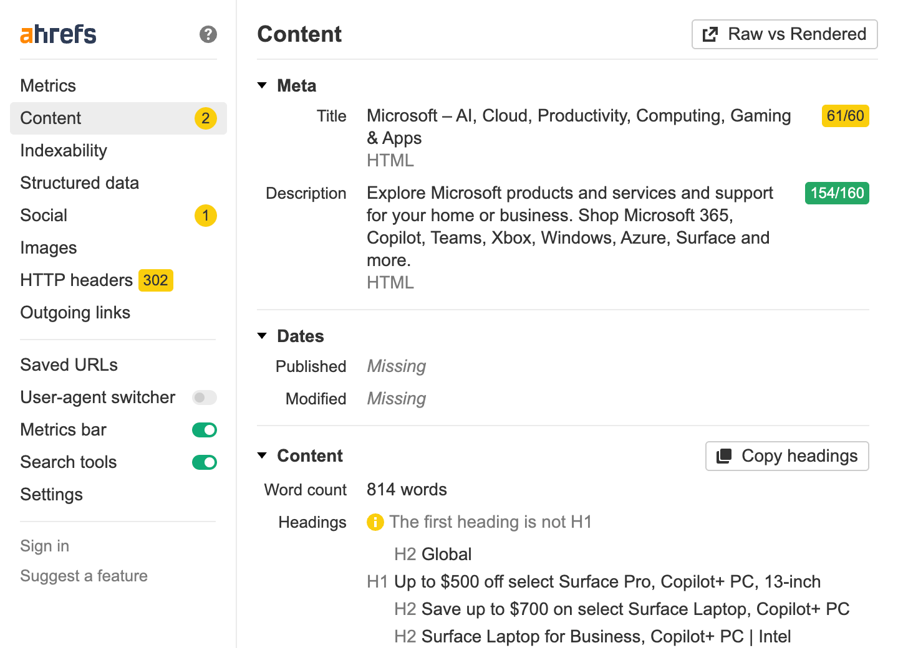Enable the User-agent switcher
This screenshot has width=898, height=648.
(x=205, y=397)
